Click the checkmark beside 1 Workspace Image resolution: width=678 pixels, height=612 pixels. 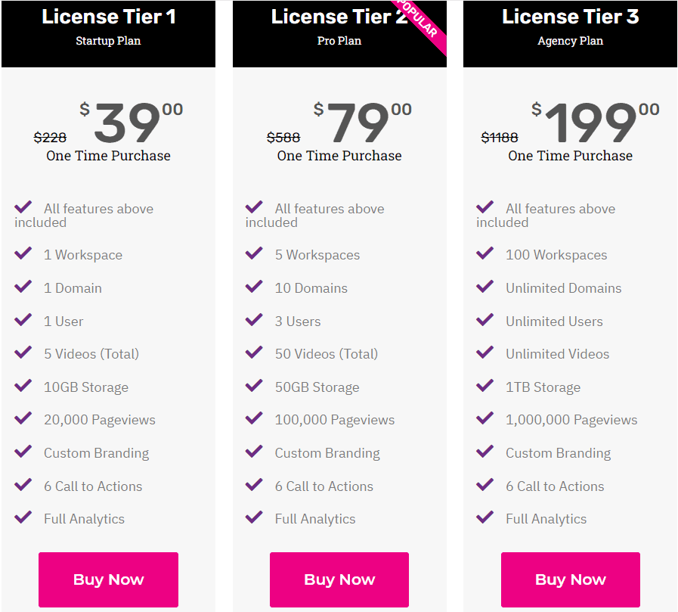point(23,254)
